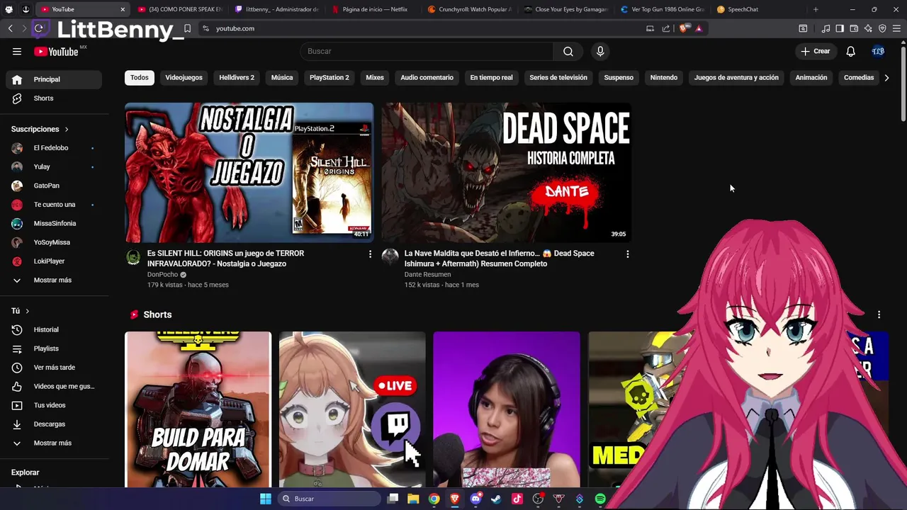Open the Windows Start menu
The height and width of the screenshot is (510, 907).
265,499
